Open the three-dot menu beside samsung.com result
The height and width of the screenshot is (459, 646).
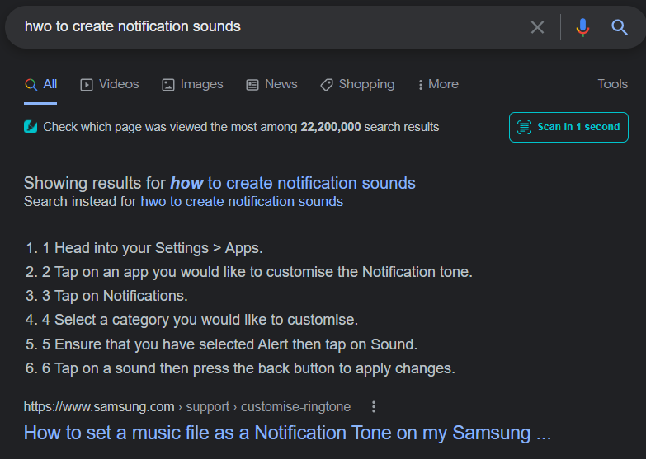[374, 406]
